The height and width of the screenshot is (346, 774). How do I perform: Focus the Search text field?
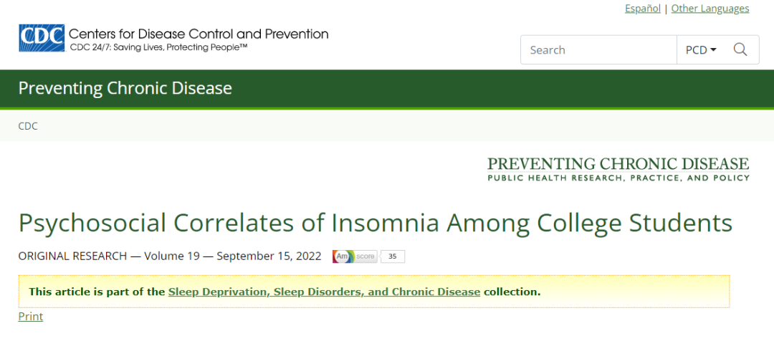click(598, 50)
